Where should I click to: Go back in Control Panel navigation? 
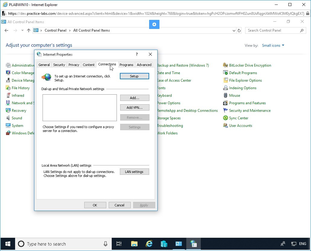(x=6, y=30)
